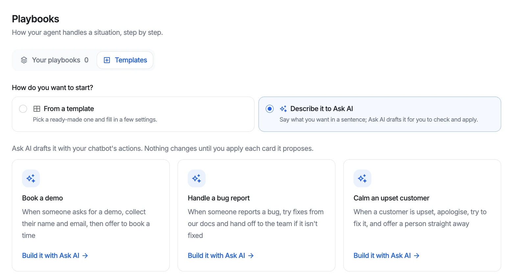Click the grid icon beside From a template
The image size is (513, 278).
click(x=37, y=109)
